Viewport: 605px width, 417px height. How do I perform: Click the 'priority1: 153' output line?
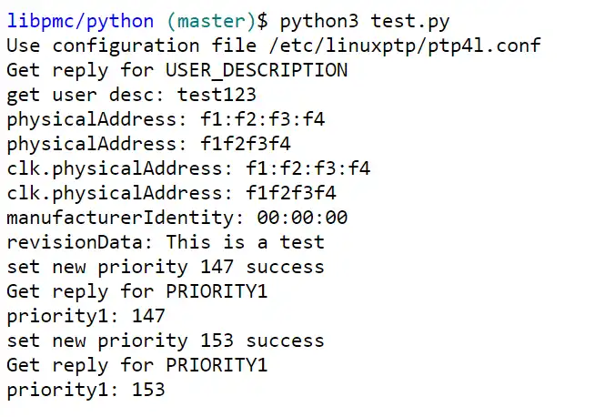pos(86,390)
